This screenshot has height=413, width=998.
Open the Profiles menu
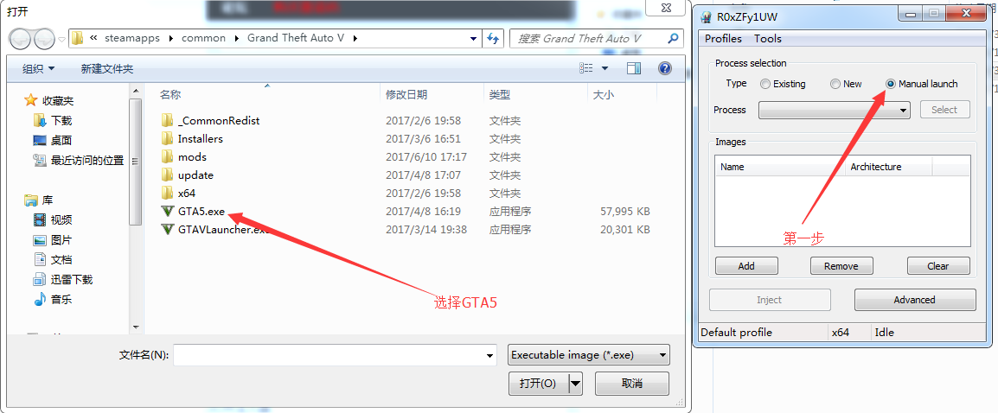pos(723,38)
